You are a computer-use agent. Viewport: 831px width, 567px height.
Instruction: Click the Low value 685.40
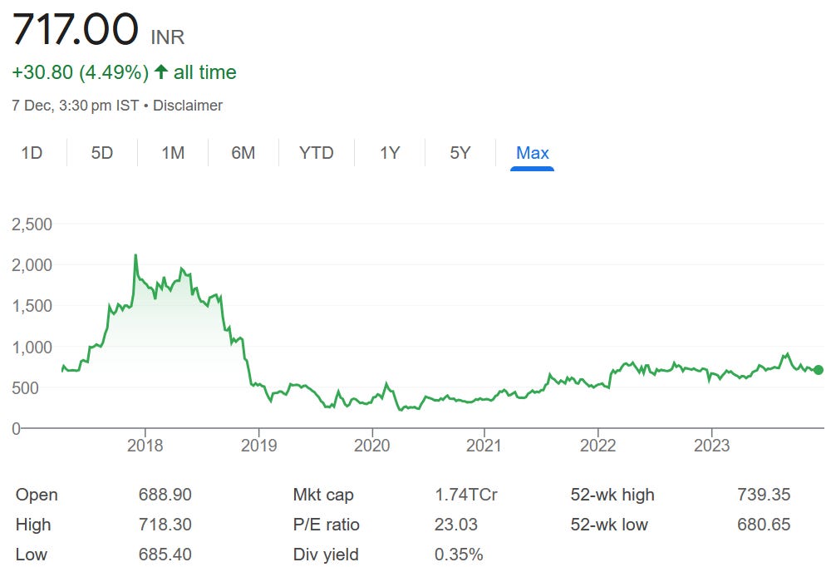[x=165, y=555]
